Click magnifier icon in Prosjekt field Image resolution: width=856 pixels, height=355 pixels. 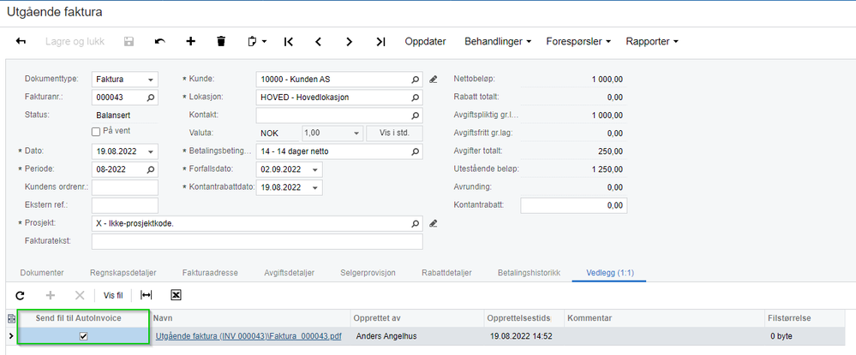pos(416,223)
